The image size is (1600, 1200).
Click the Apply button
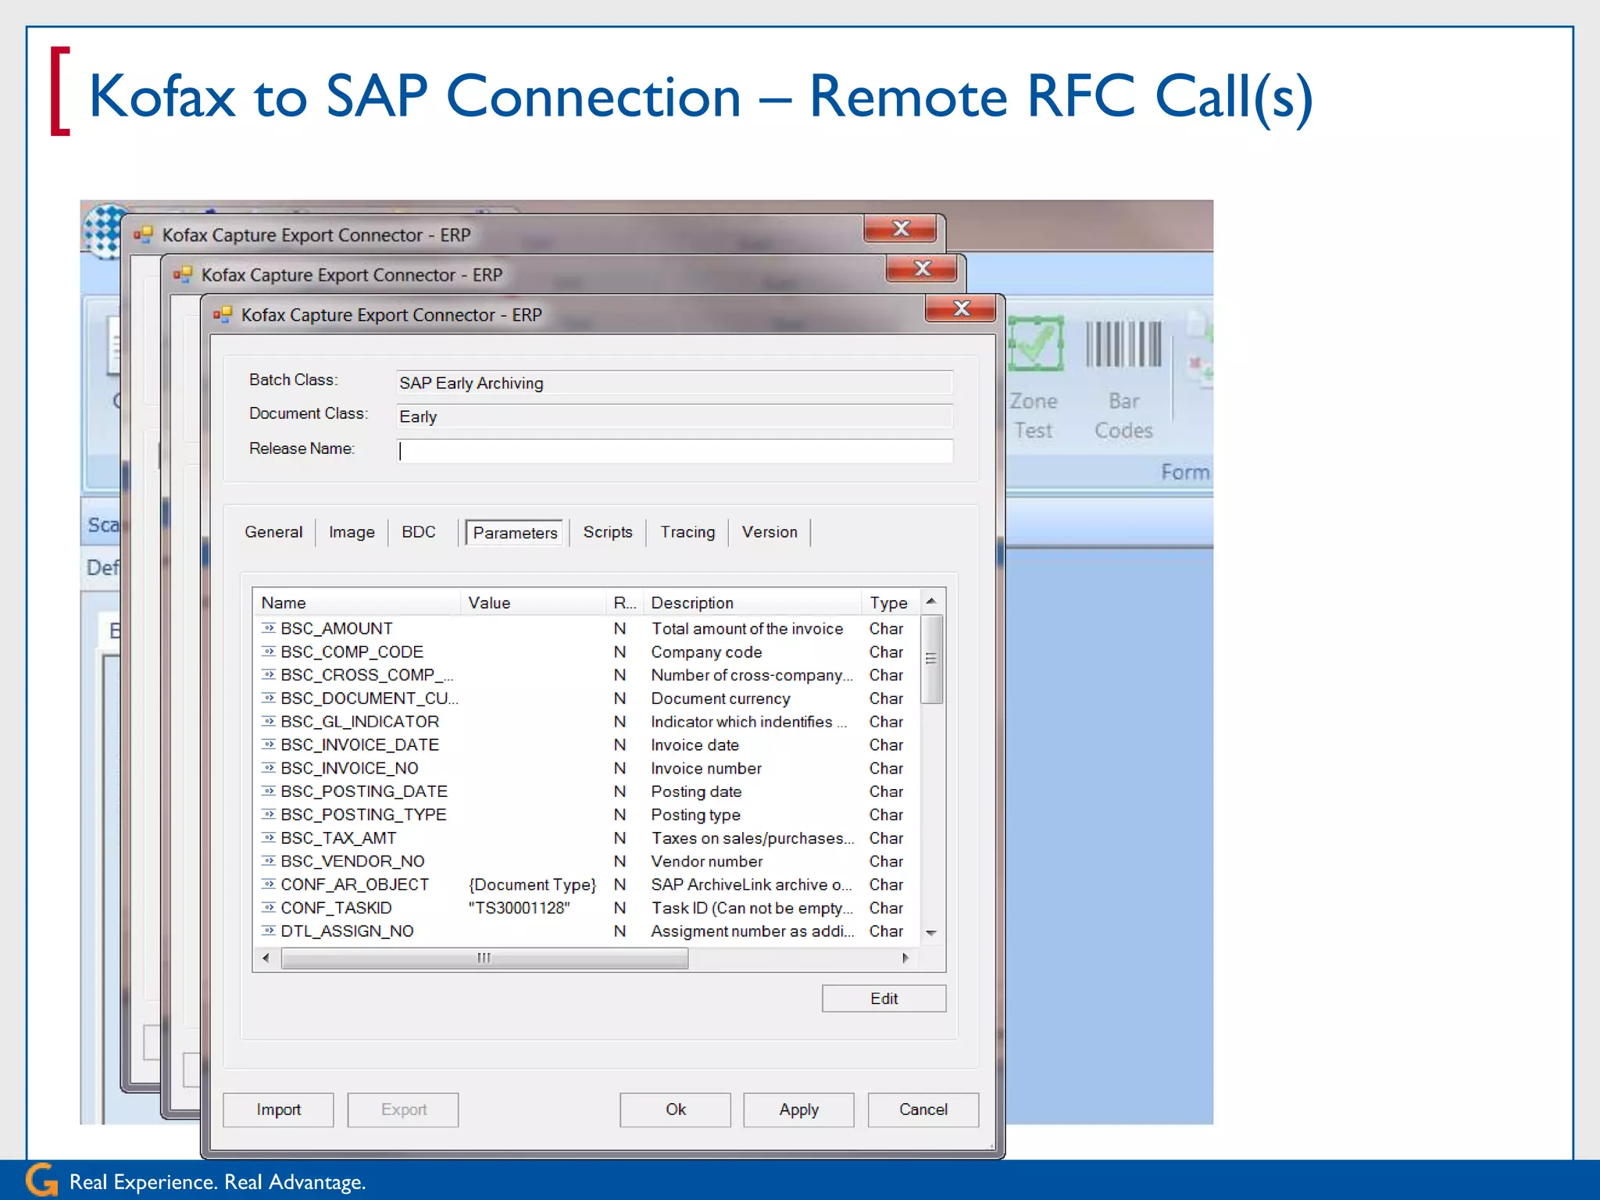[x=798, y=1109]
